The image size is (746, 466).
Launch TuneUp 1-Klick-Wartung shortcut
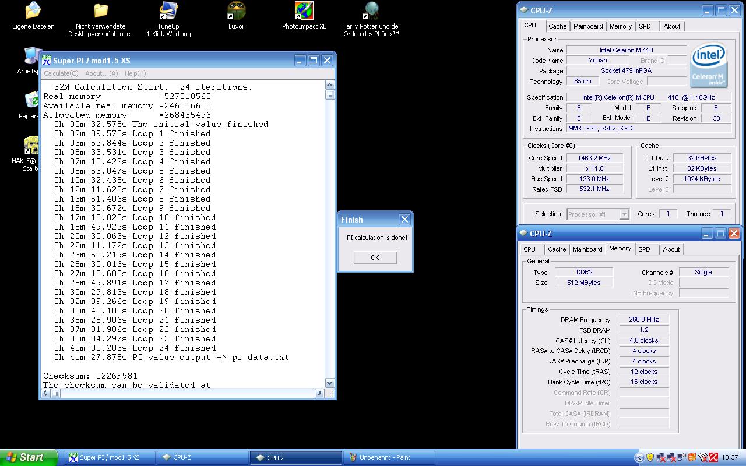point(168,10)
